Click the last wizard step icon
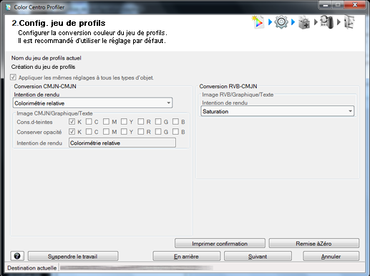370x276 pixels. (349, 22)
